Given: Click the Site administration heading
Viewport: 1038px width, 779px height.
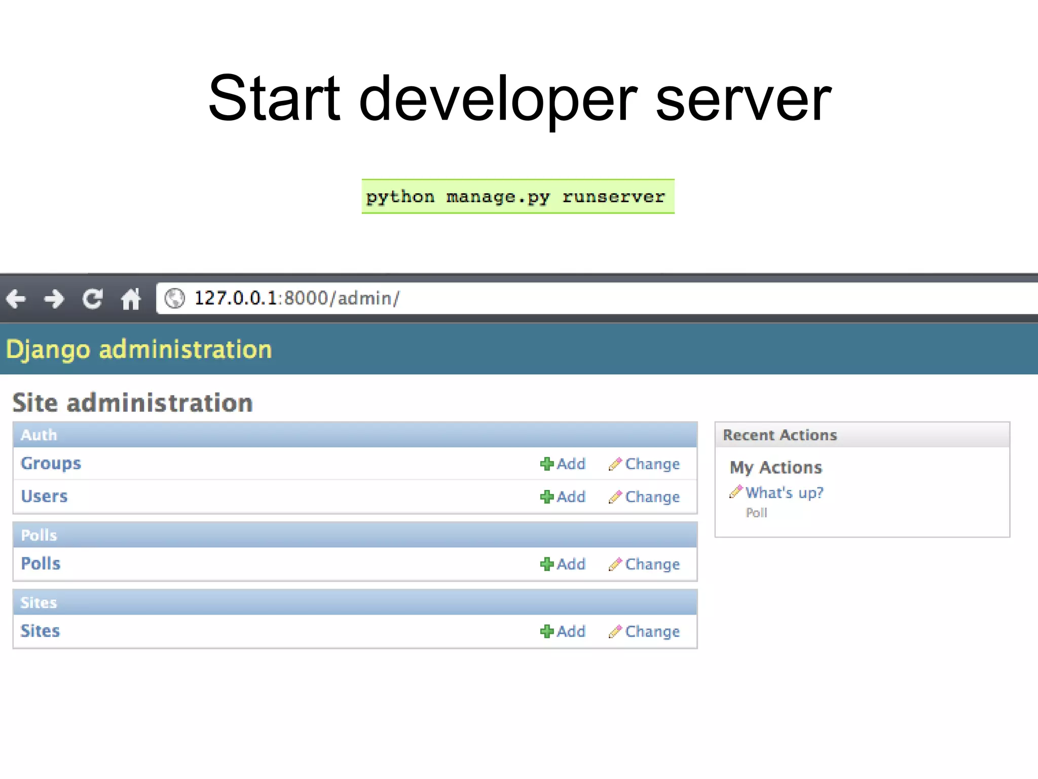Looking at the screenshot, I should (133, 403).
